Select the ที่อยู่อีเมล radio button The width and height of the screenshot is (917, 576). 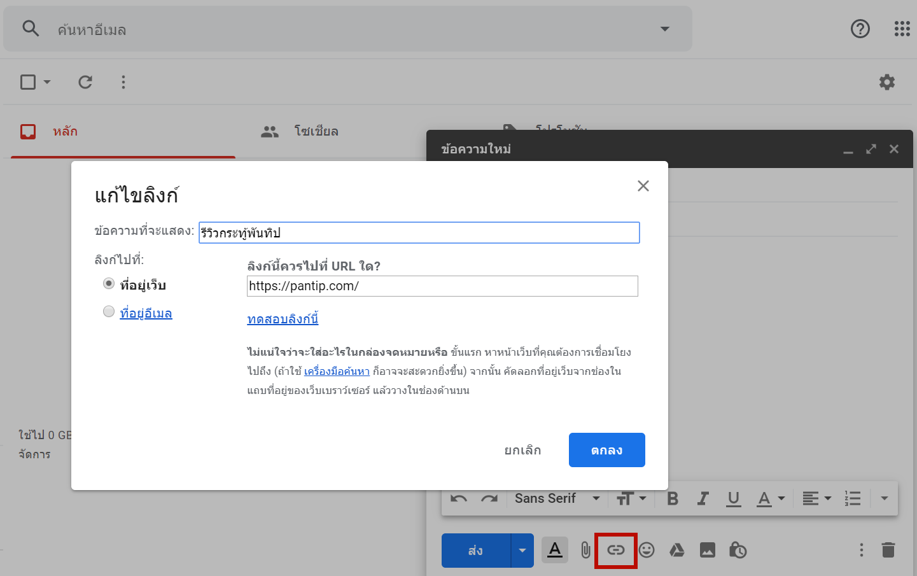point(109,312)
